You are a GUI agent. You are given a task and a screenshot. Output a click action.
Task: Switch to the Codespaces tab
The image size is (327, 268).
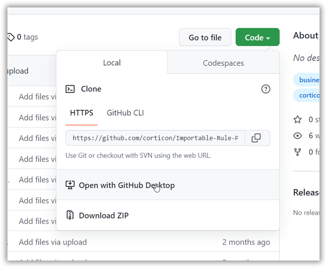[223, 63]
